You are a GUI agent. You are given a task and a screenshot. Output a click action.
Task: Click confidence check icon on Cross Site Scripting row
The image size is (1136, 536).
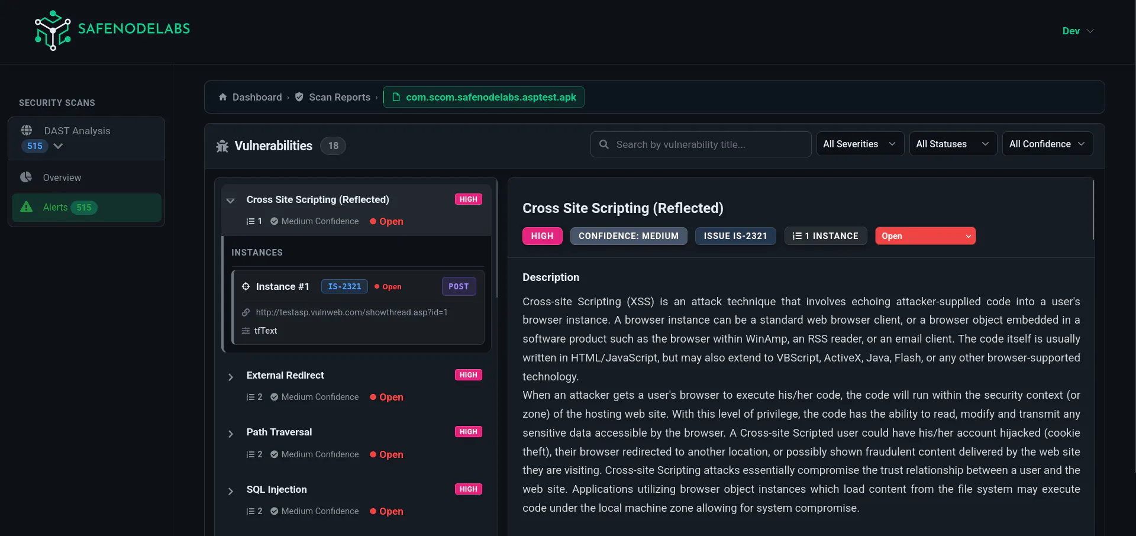pos(275,221)
